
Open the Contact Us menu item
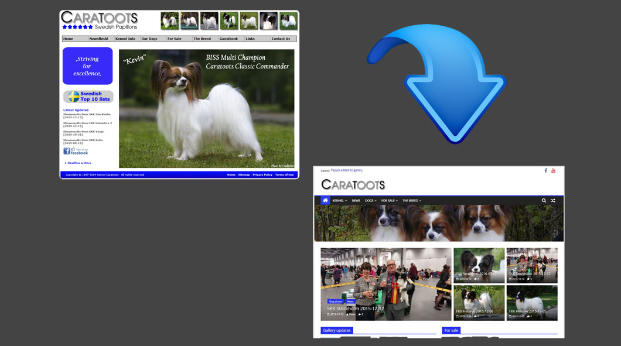[281, 39]
